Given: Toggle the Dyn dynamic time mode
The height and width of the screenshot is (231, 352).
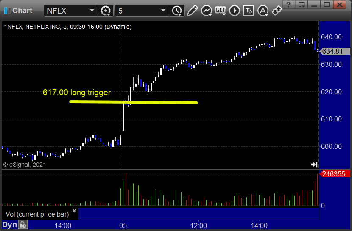Looking at the screenshot, I should [10, 225].
